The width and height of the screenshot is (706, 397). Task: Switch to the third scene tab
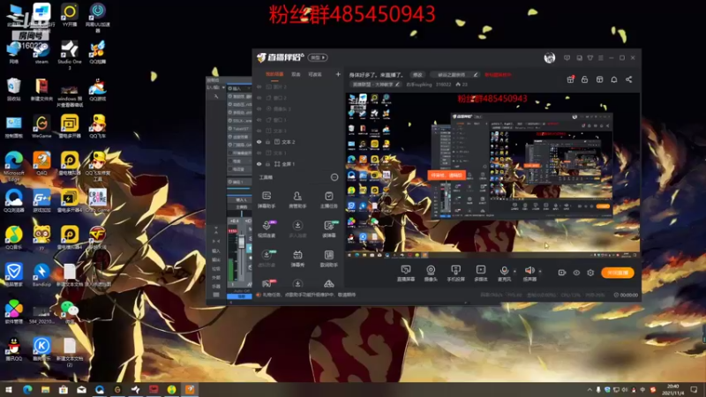pos(315,74)
